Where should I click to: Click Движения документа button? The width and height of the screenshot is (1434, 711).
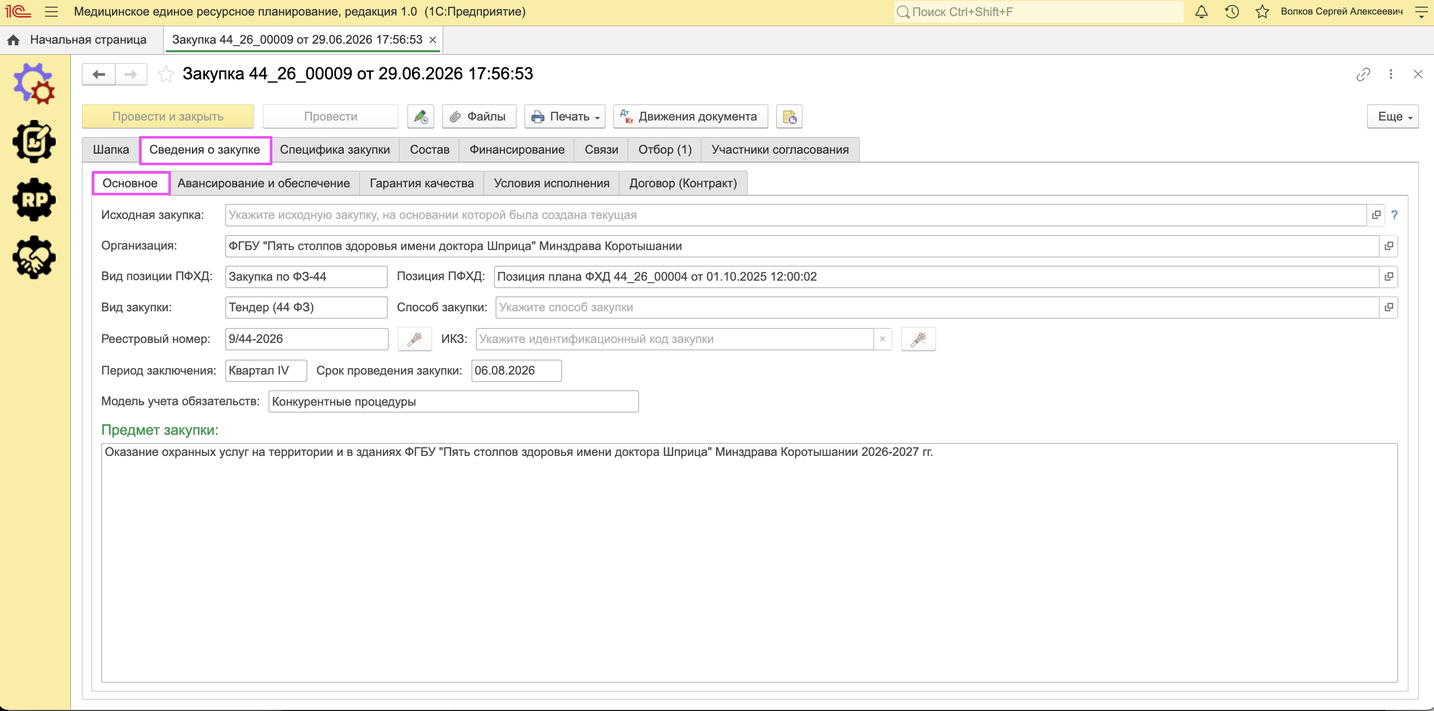(x=690, y=117)
